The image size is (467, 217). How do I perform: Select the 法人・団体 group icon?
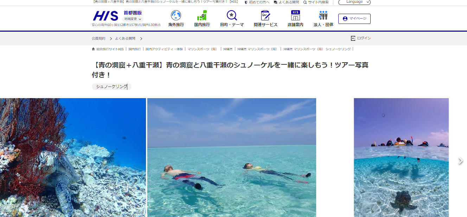coord(322,16)
